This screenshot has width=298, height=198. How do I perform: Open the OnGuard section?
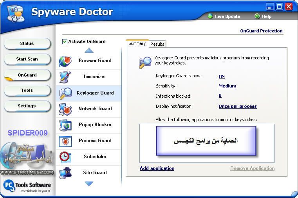coord(27,75)
